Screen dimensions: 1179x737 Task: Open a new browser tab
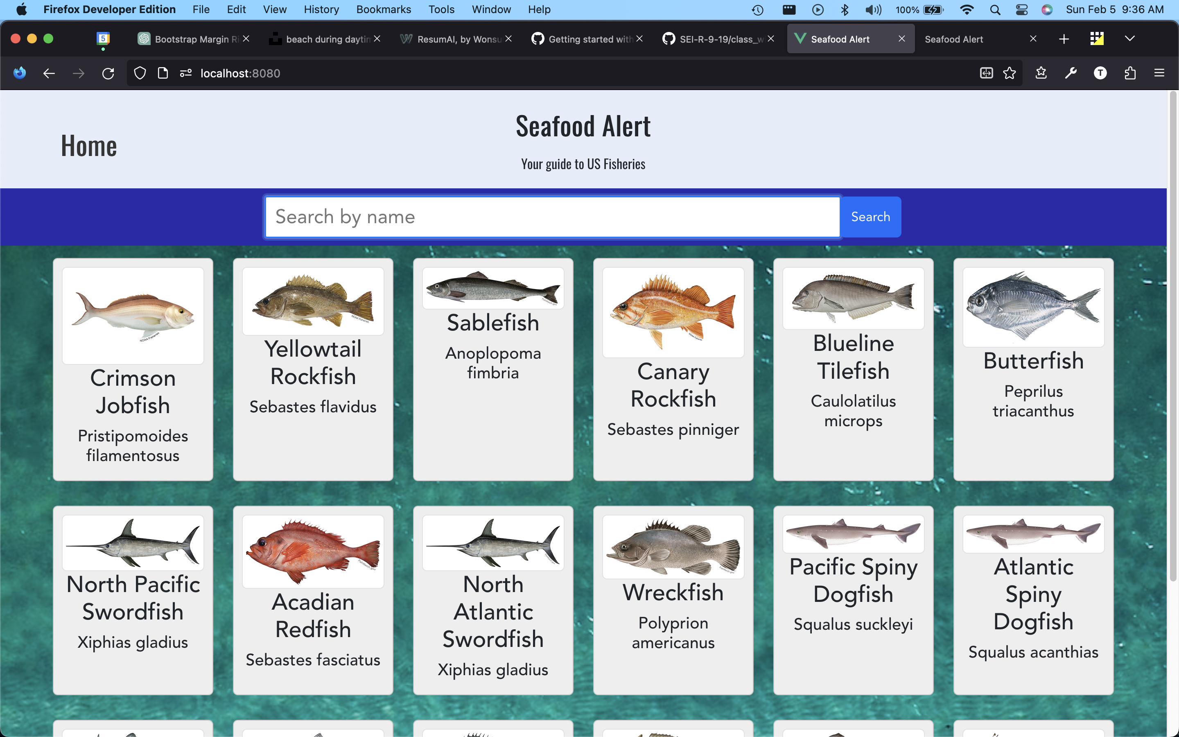click(1064, 39)
